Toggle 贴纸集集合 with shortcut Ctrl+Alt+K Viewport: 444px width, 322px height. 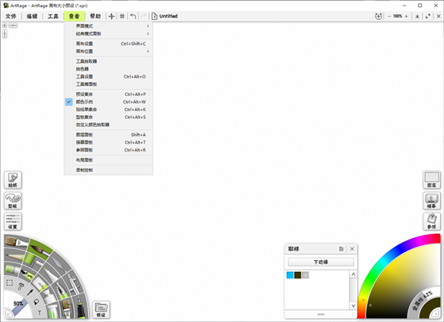click(x=109, y=109)
